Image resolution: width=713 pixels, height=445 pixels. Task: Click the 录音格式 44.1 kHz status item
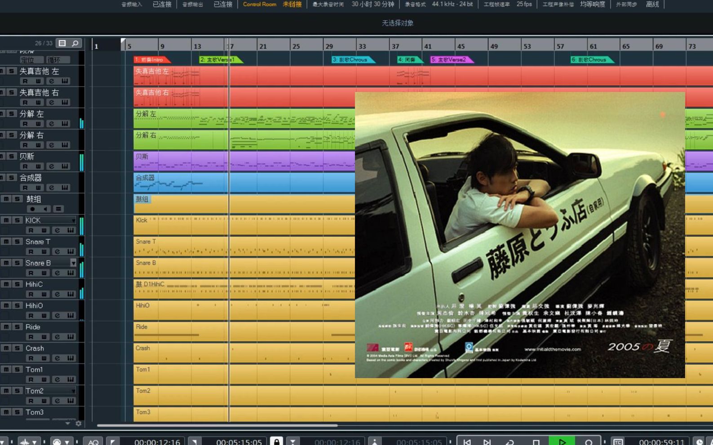point(439,4)
